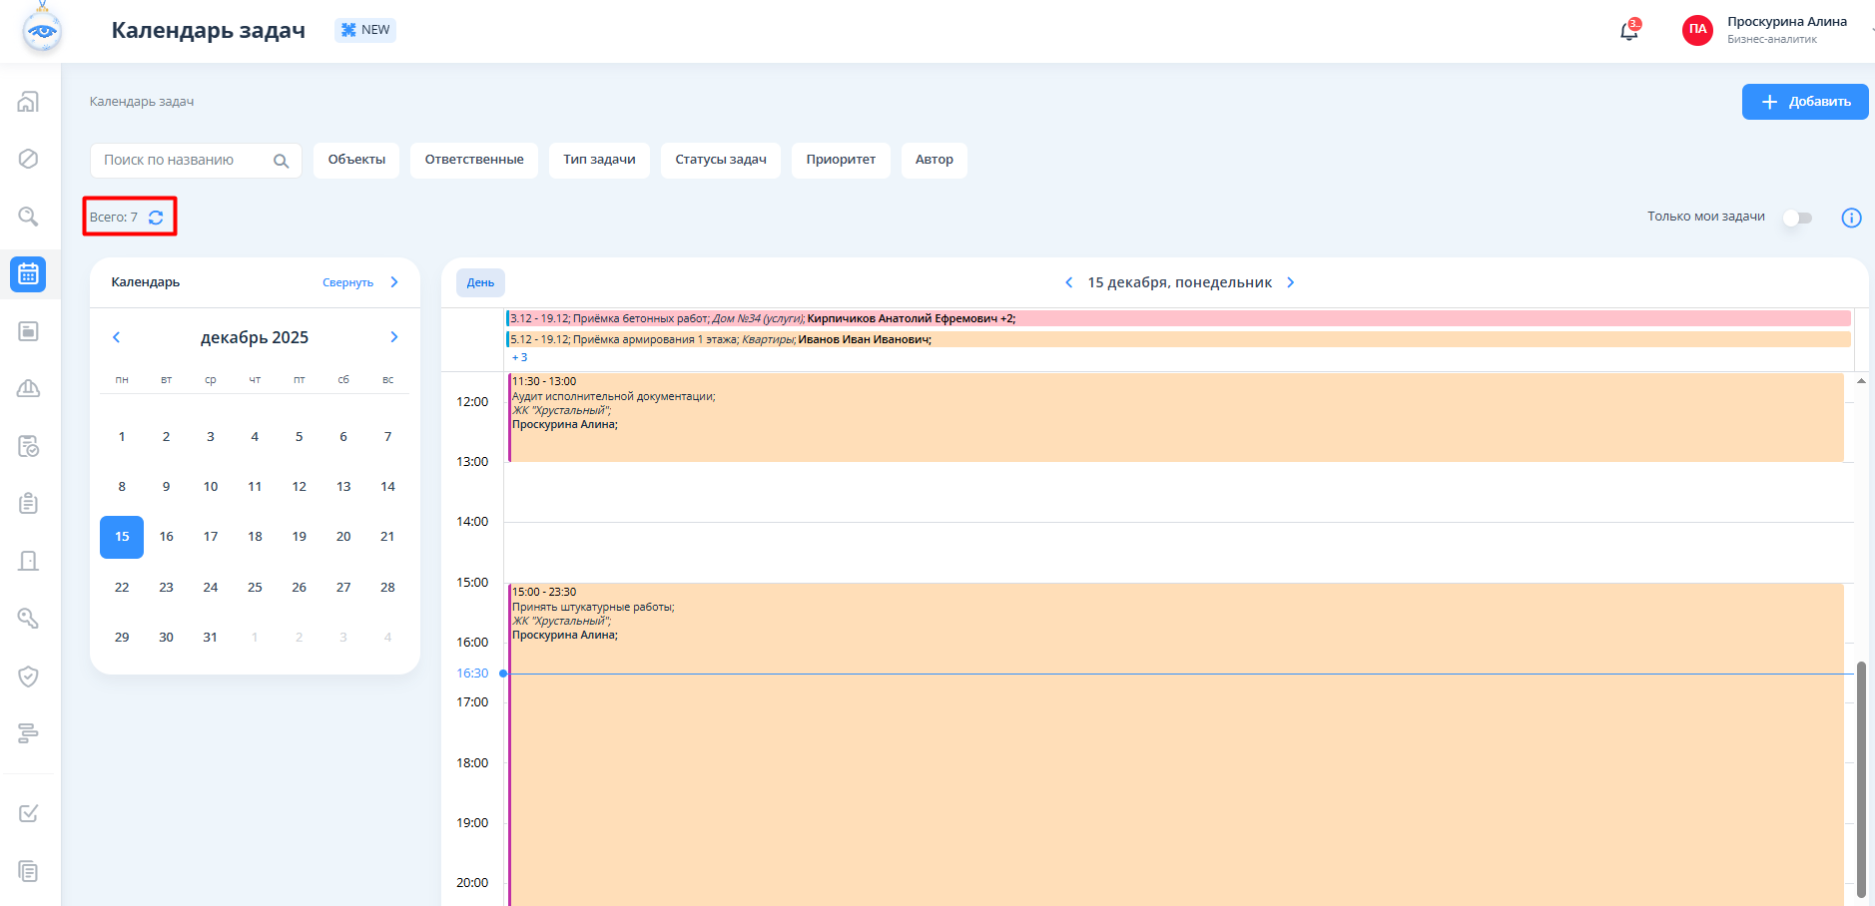
Task: Go to next day after 15 декабря
Action: pos(1290,282)
